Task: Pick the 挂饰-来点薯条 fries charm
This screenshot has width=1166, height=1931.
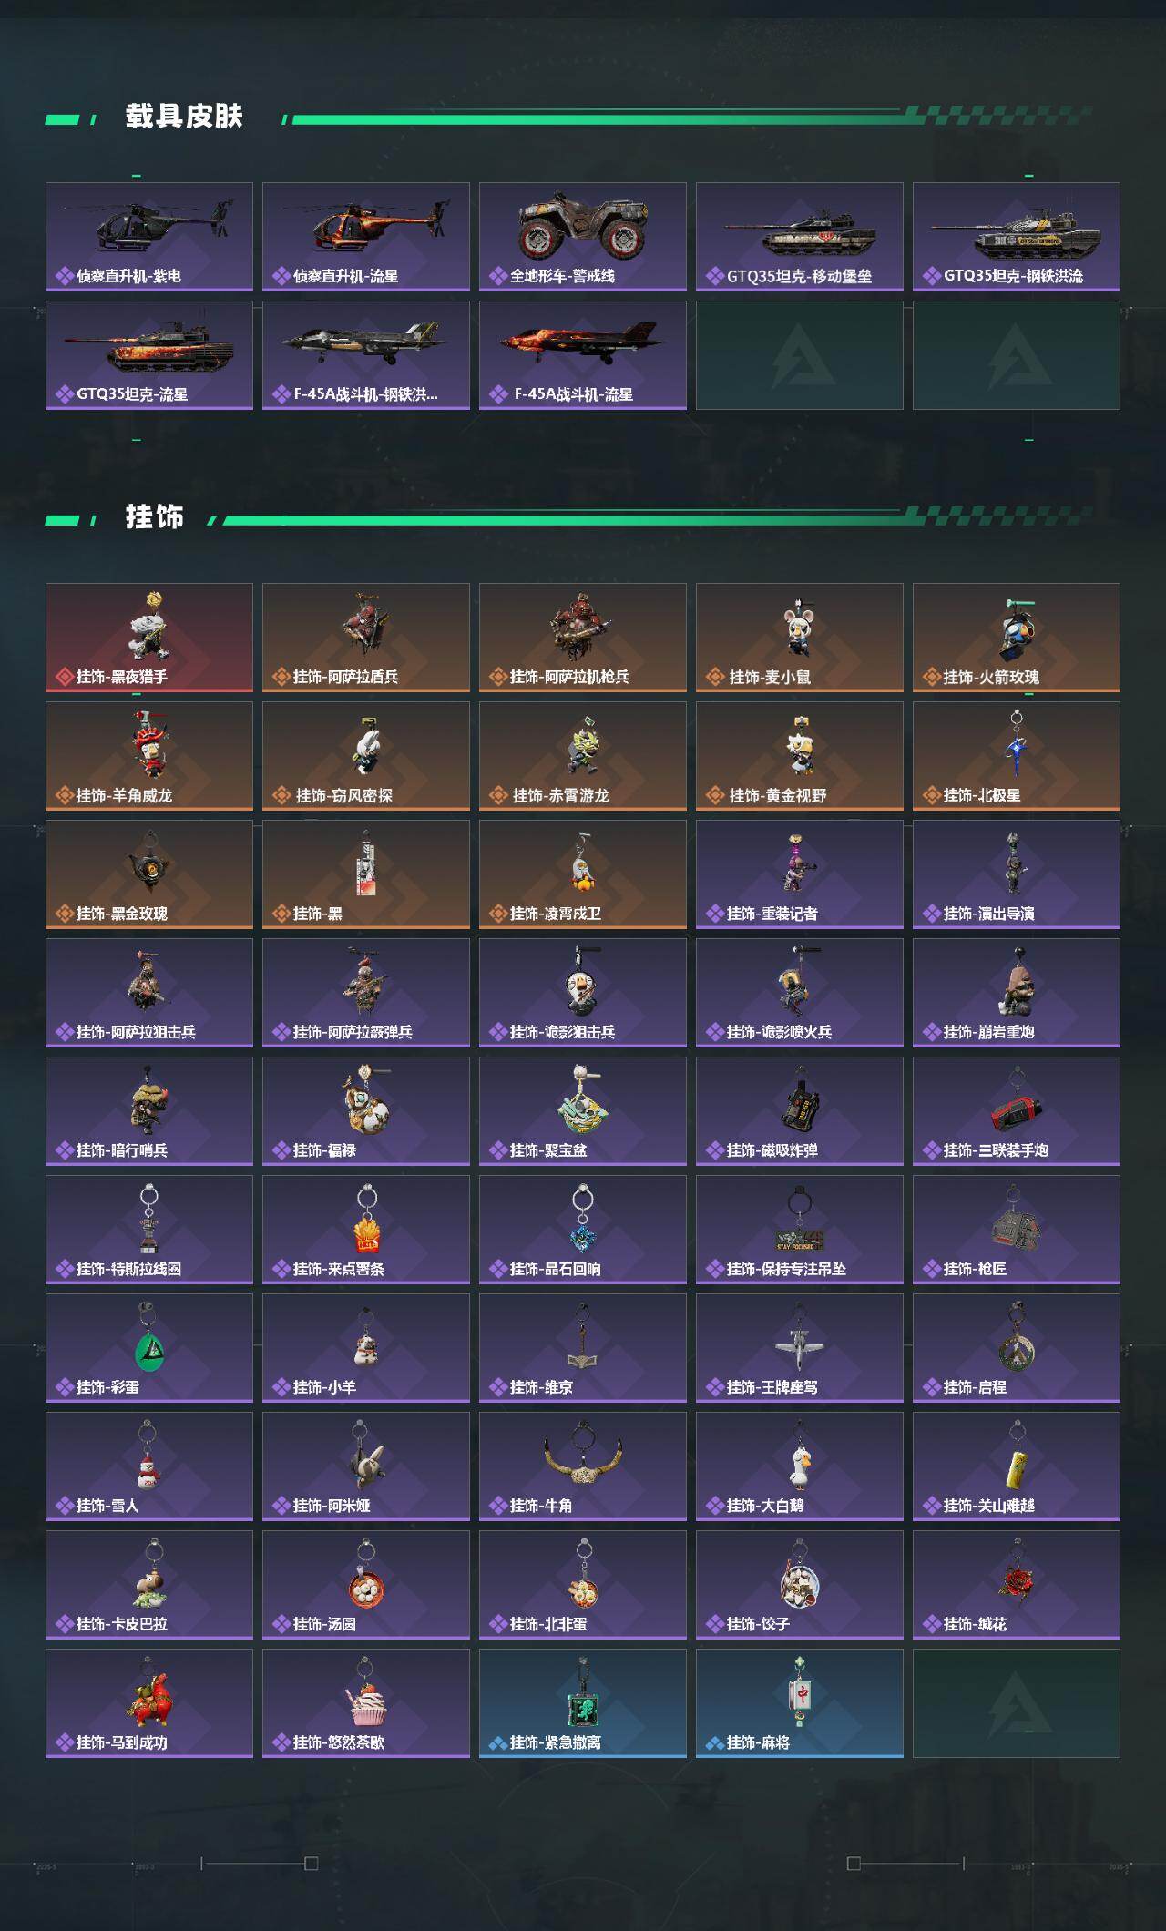Action: coord(366,1230)
